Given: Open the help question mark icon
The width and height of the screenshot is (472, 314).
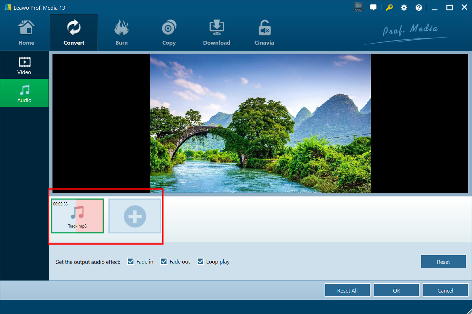Looking at the screenshot, I should click(x=419, y=8).
